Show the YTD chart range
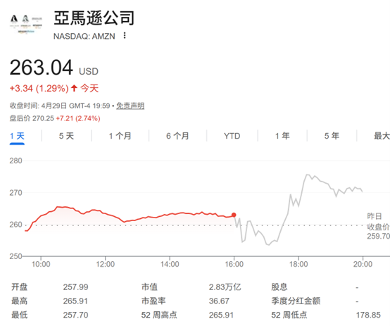 (x=232, y=136)
